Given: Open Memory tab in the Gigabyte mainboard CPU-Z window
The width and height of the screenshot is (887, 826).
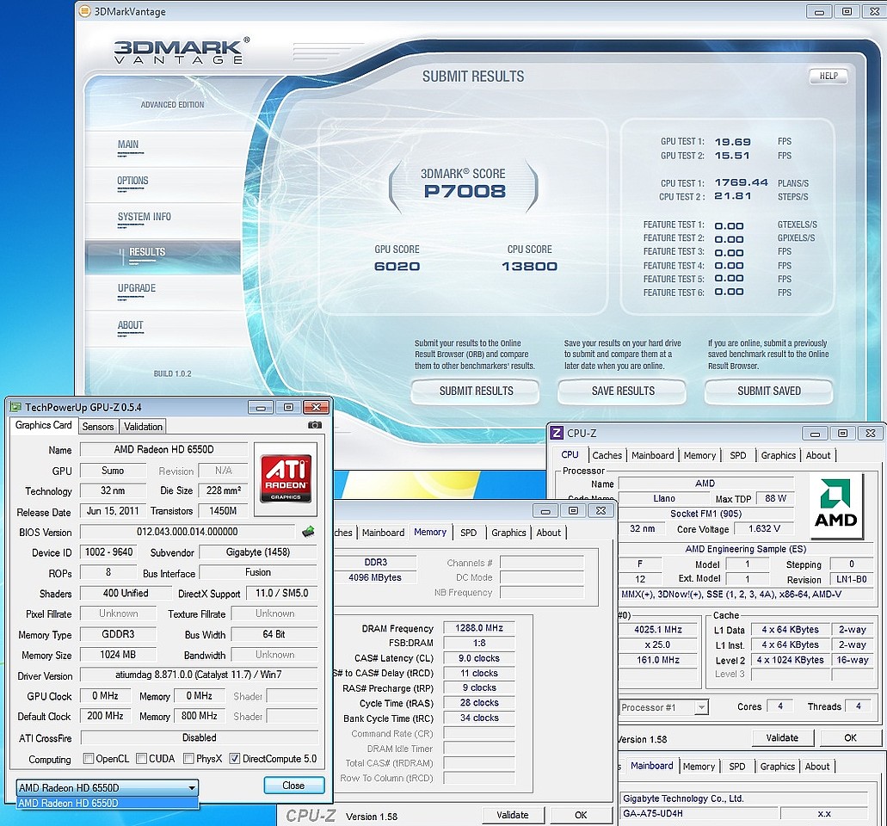Looking at the screenshot, I should click(x=699, y=767).
